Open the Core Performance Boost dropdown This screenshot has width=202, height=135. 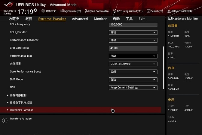click(133, 72)
